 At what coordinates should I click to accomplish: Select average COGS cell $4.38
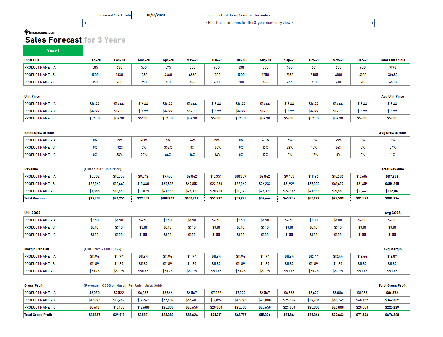tap(392, 220)
